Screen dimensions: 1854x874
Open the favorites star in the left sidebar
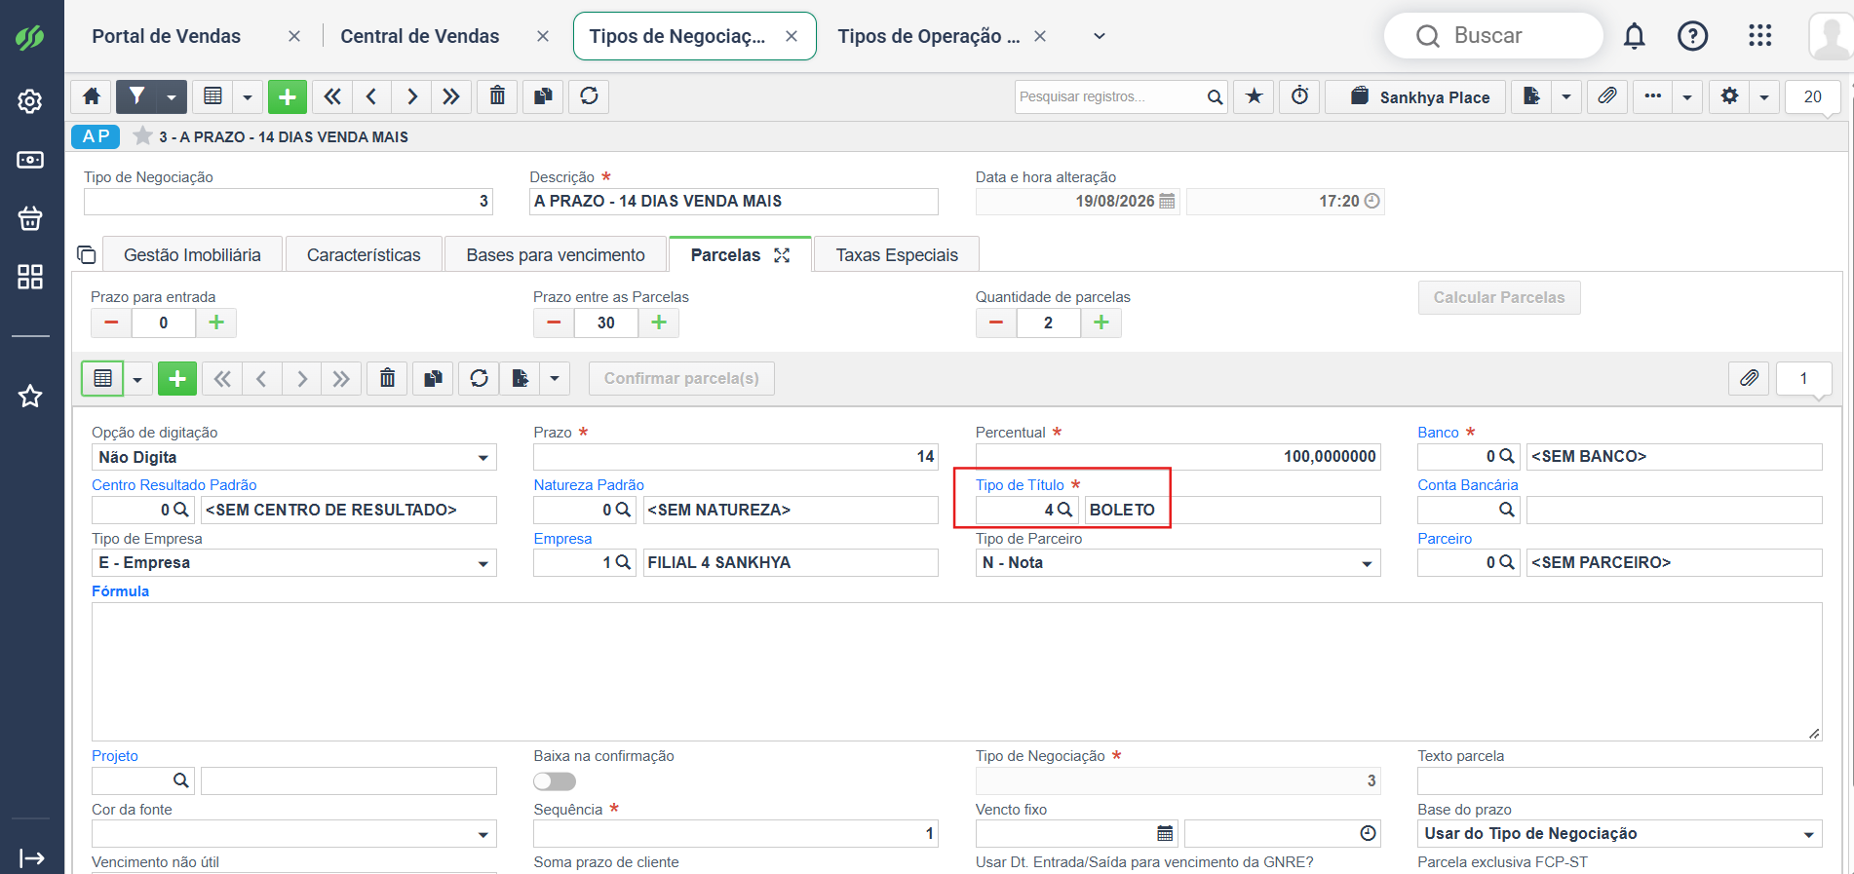pos(30,396)
